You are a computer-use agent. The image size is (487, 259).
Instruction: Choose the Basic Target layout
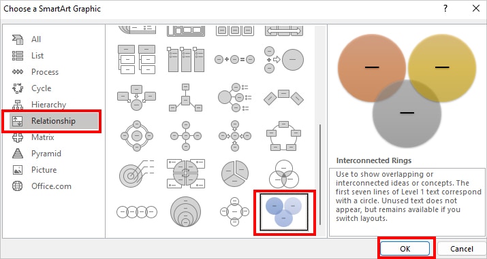pos(137,174)
